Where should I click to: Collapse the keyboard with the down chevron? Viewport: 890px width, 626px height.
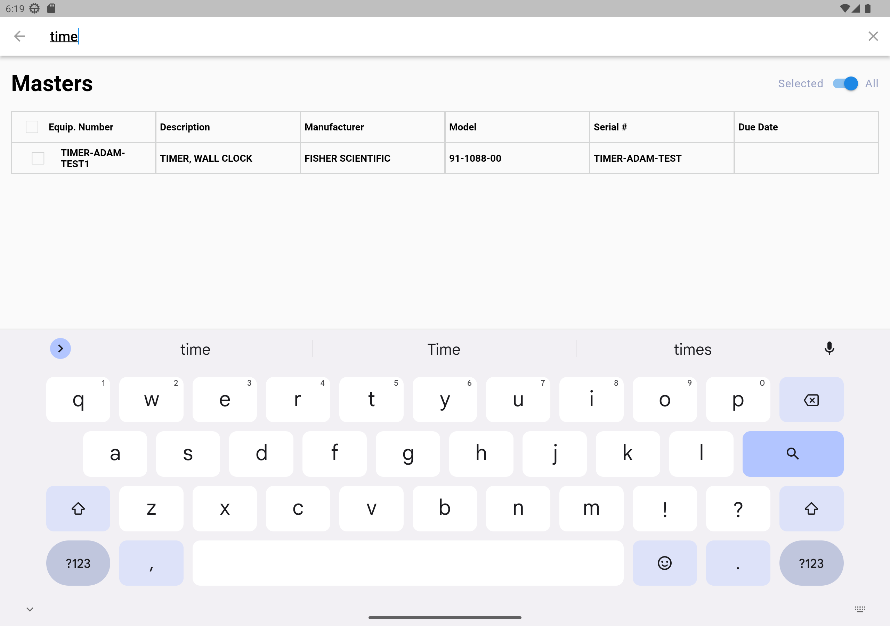[30, 609]
